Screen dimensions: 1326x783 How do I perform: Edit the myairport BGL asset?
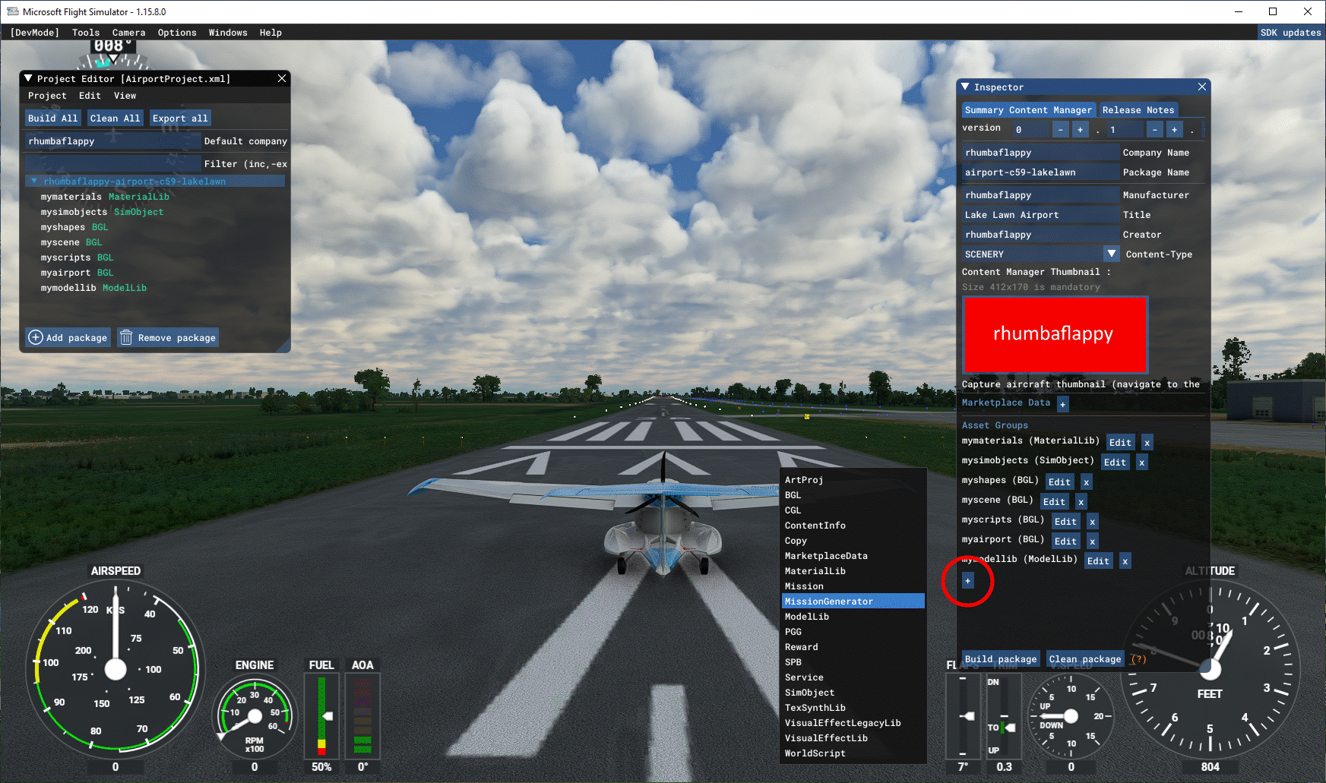(1065, 541)
